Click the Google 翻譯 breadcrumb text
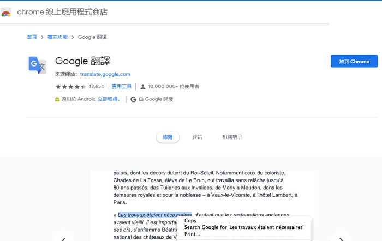This screenshot has width=382, height=241. pyautogui.click(x=92, y=37)
